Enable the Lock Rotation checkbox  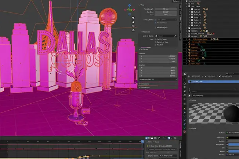(x=156, y=45)
